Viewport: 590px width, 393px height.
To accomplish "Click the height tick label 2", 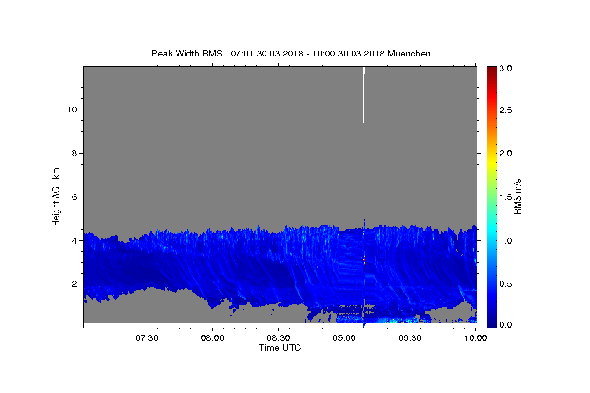I will [x=73, y=284].
